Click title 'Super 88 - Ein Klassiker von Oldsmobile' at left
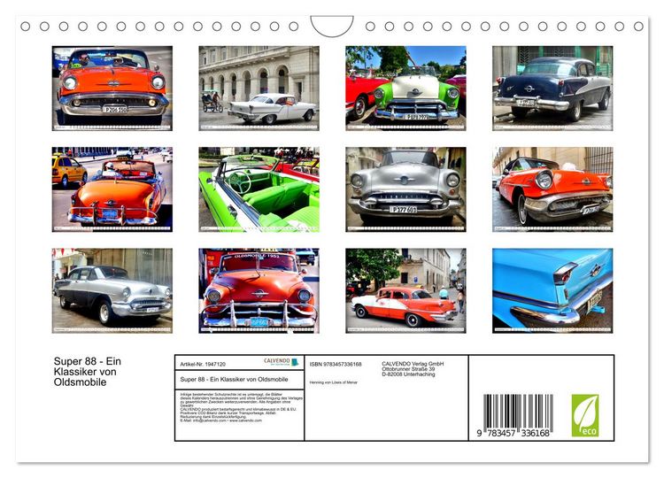Viewport: 664px width, 478px height. click(x=88, y=372)
